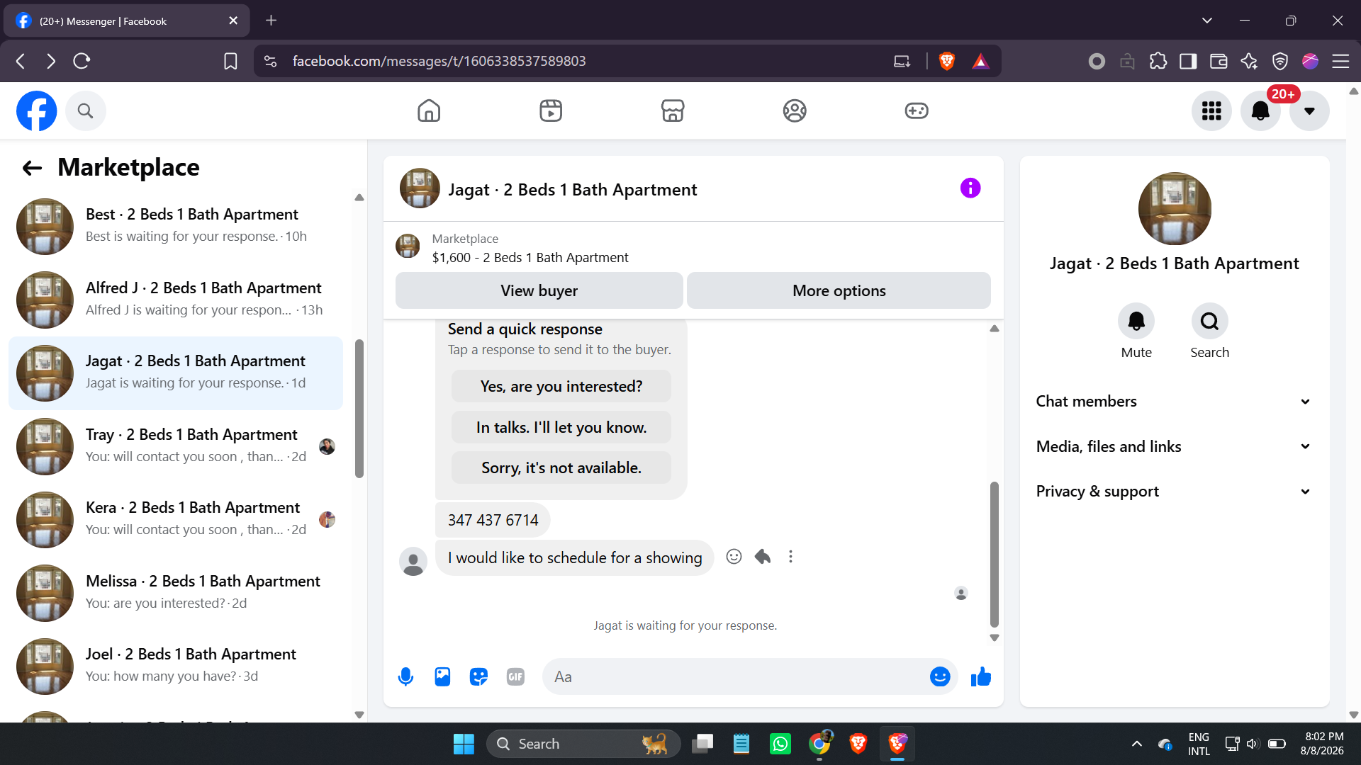Open emoji picker in message box

coord(940,677)
